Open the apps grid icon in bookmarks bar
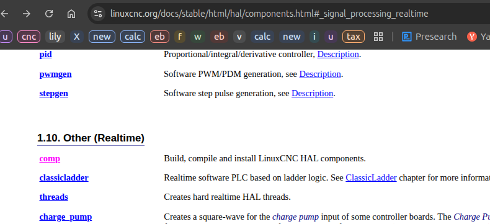 378,37
